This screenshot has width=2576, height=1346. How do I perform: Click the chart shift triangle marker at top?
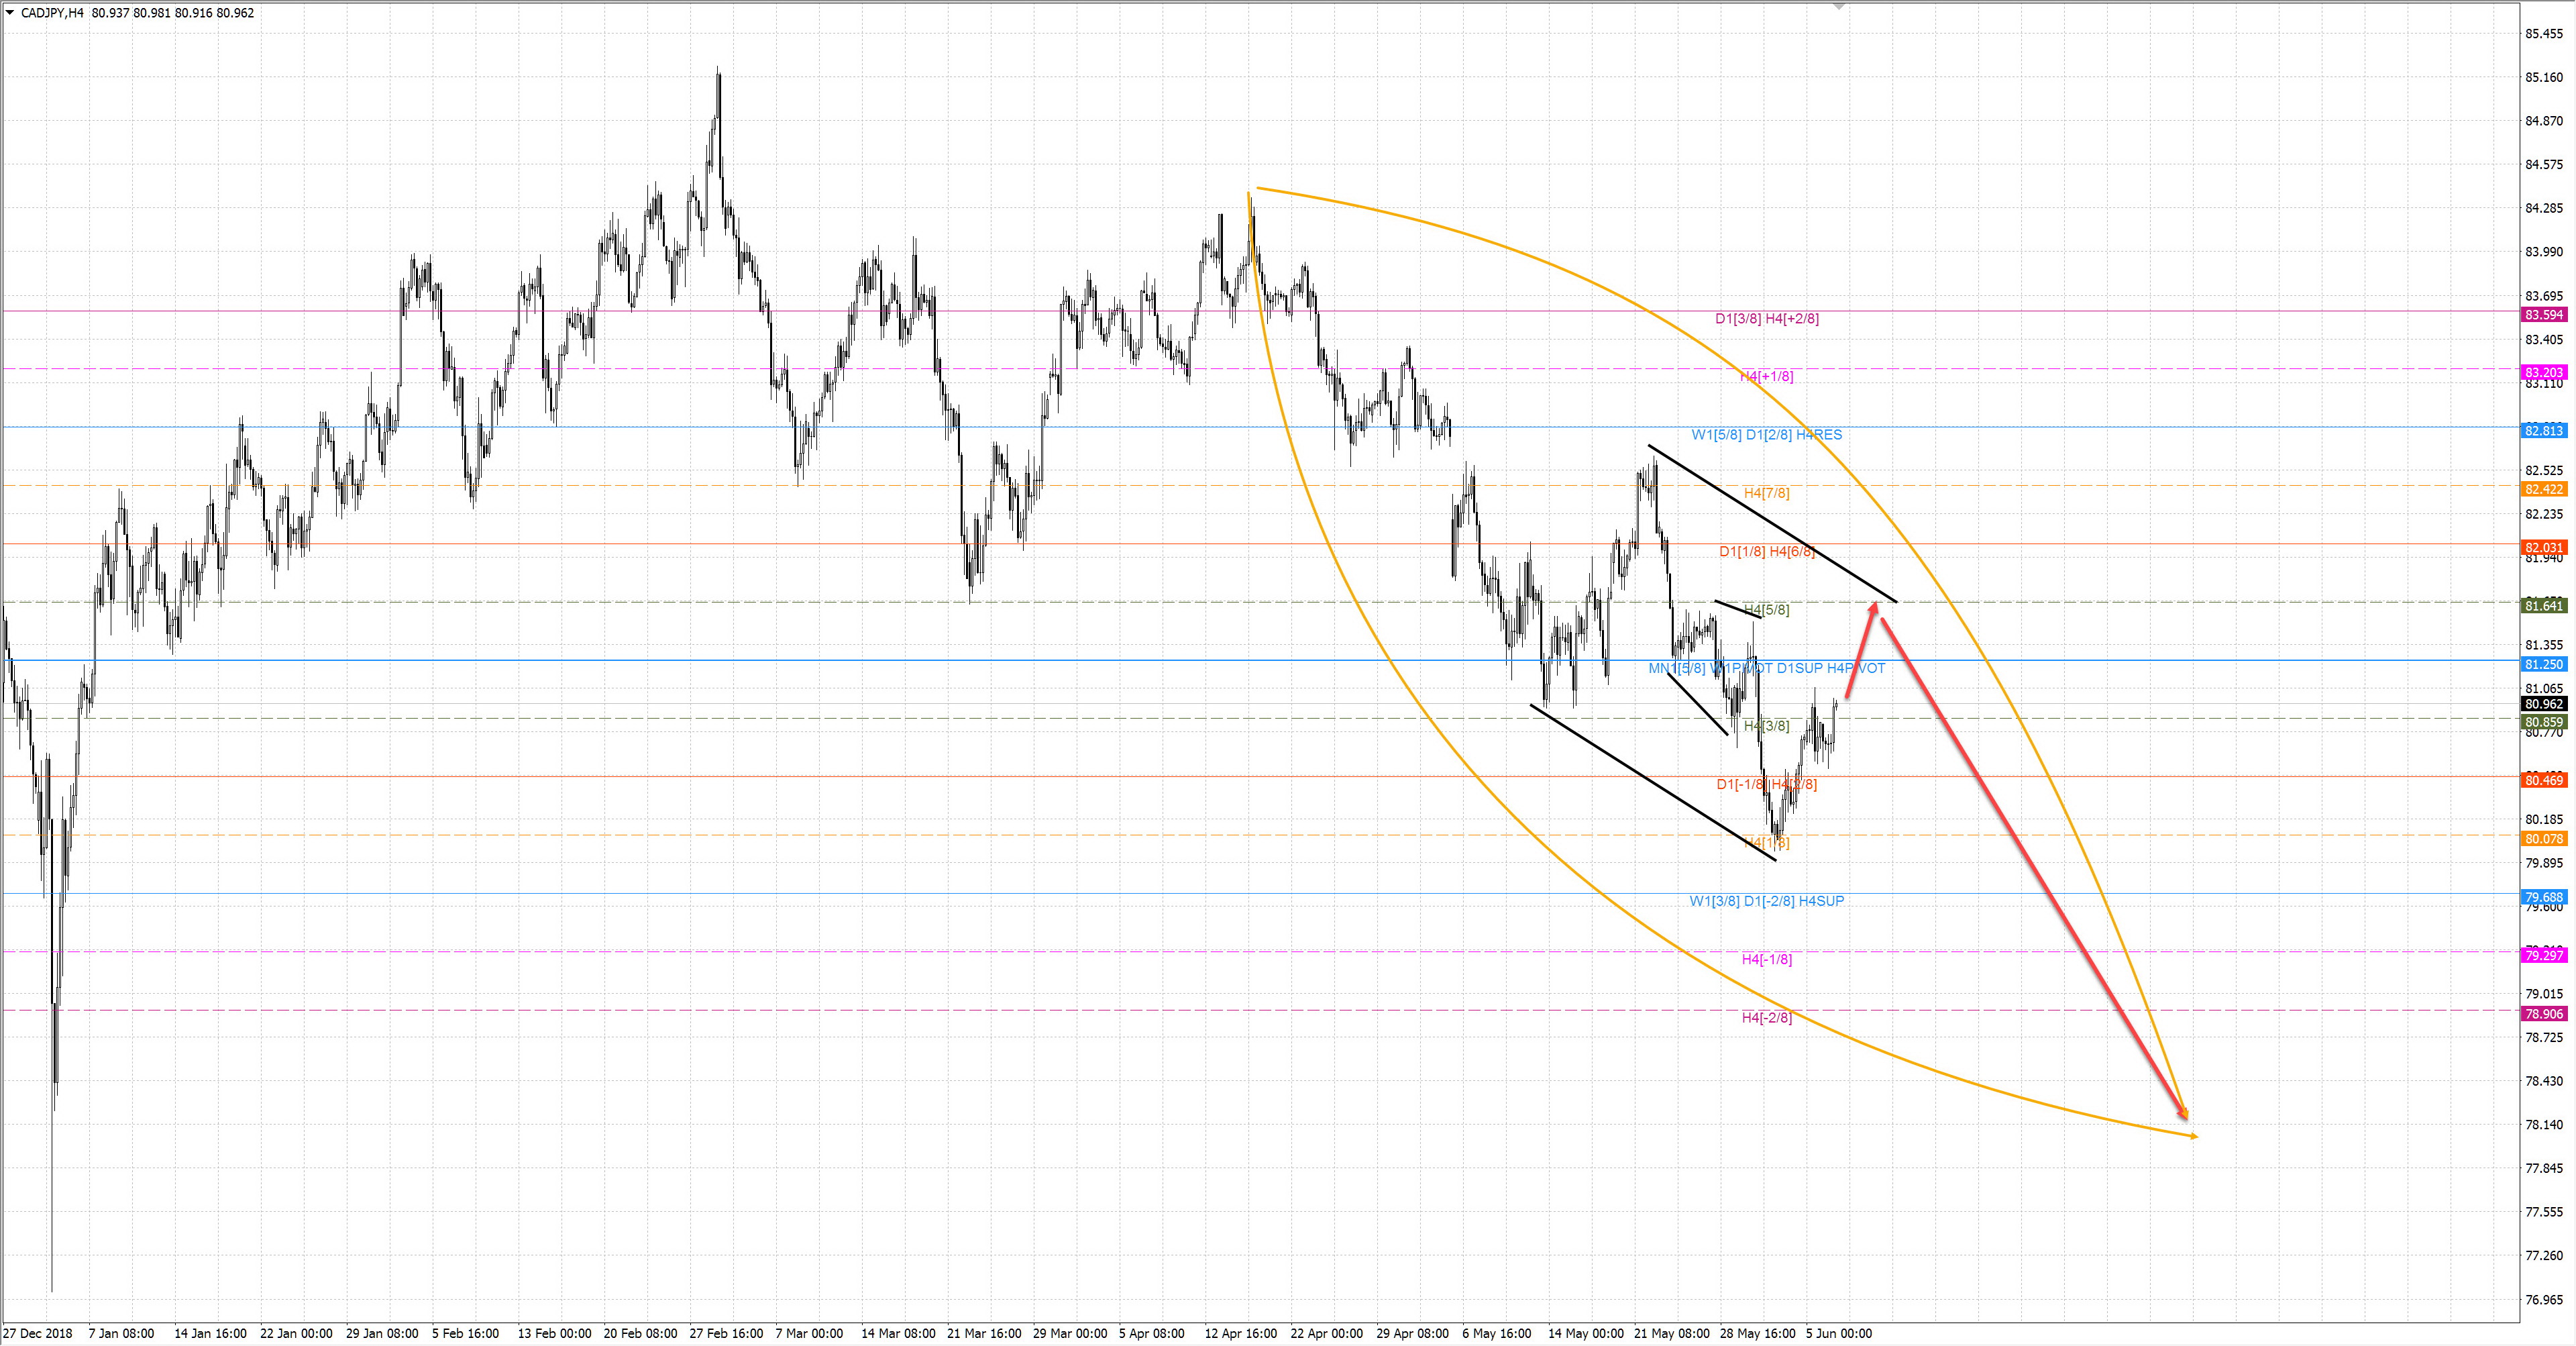[x=1838, y=7]
